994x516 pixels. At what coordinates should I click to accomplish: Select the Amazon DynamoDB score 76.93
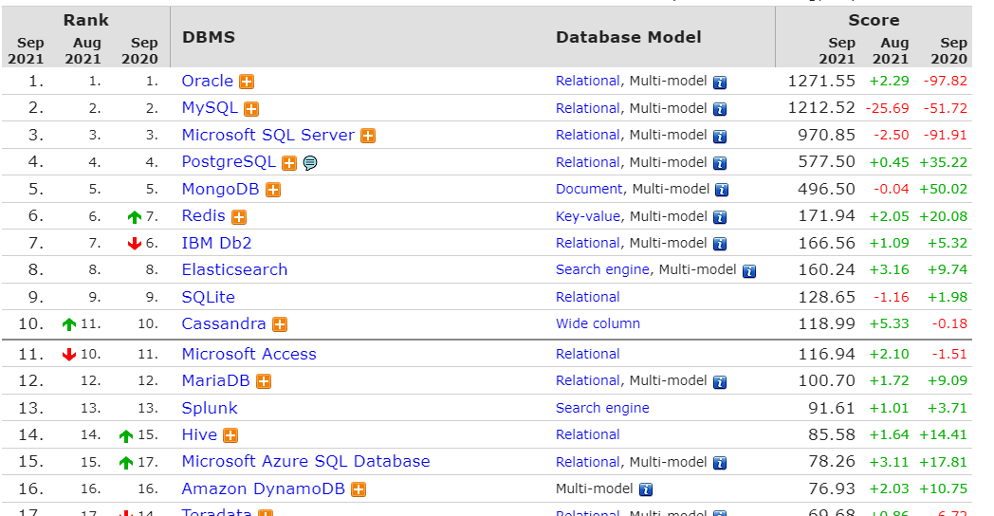[x=832, y=488]
